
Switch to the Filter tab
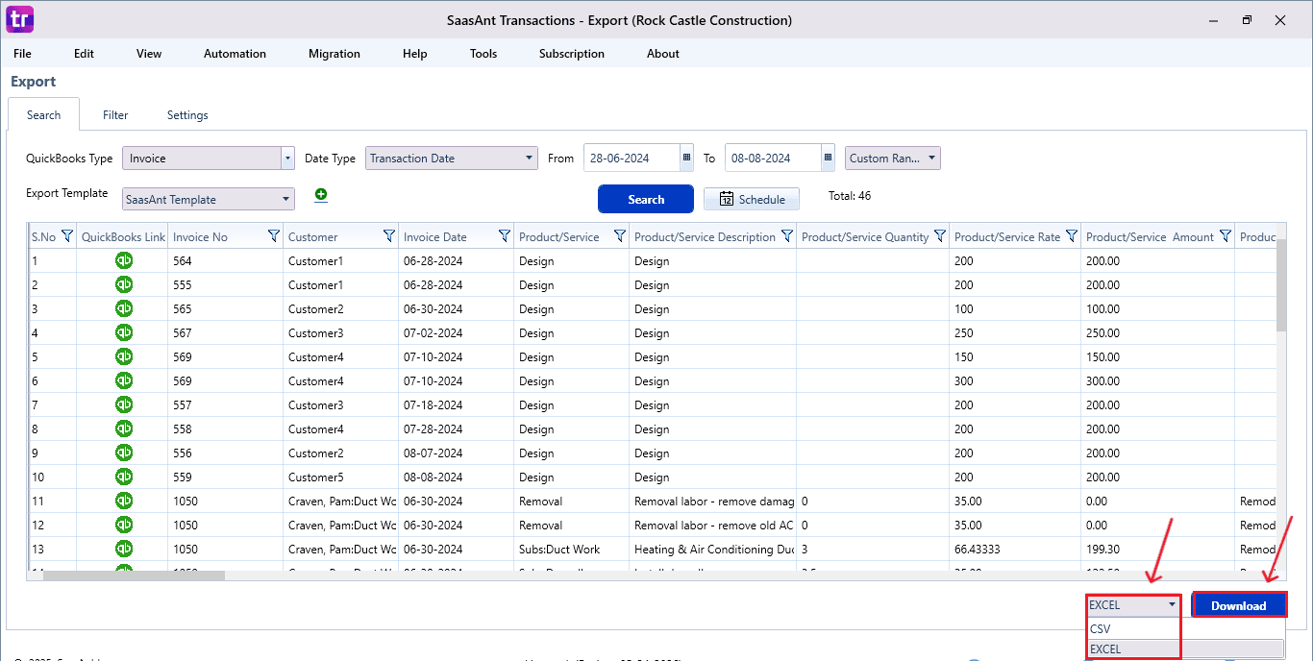click(x=115, y=115)
